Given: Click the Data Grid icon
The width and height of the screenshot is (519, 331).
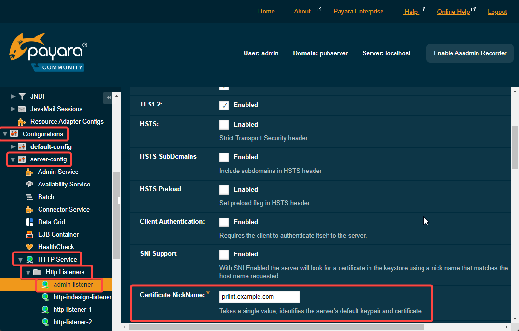Looking at the screenshot, I should tap(29, 222).
